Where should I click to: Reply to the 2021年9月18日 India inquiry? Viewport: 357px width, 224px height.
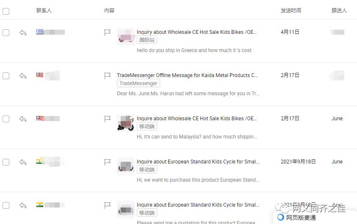23,162
